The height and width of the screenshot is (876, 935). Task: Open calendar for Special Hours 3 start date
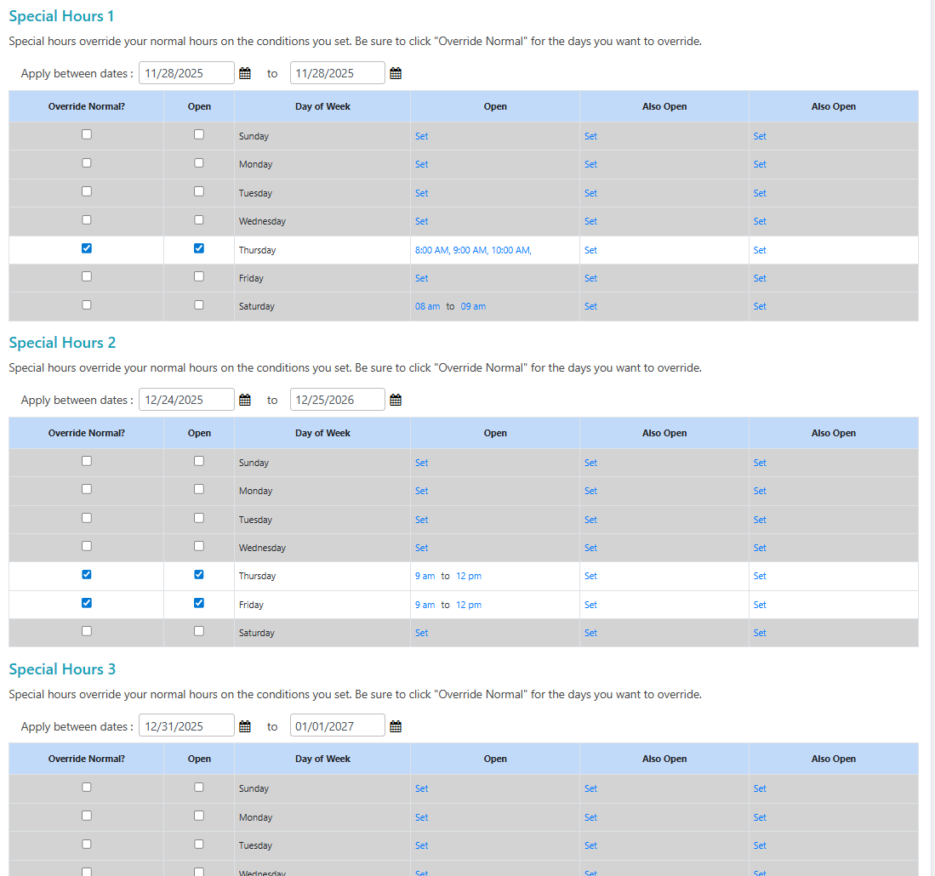(245, 726)
